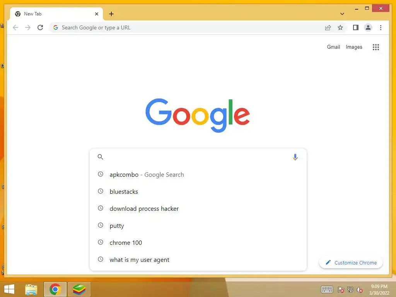Open the Gmail link
396x297 pixels.
(x=333, y=47)
